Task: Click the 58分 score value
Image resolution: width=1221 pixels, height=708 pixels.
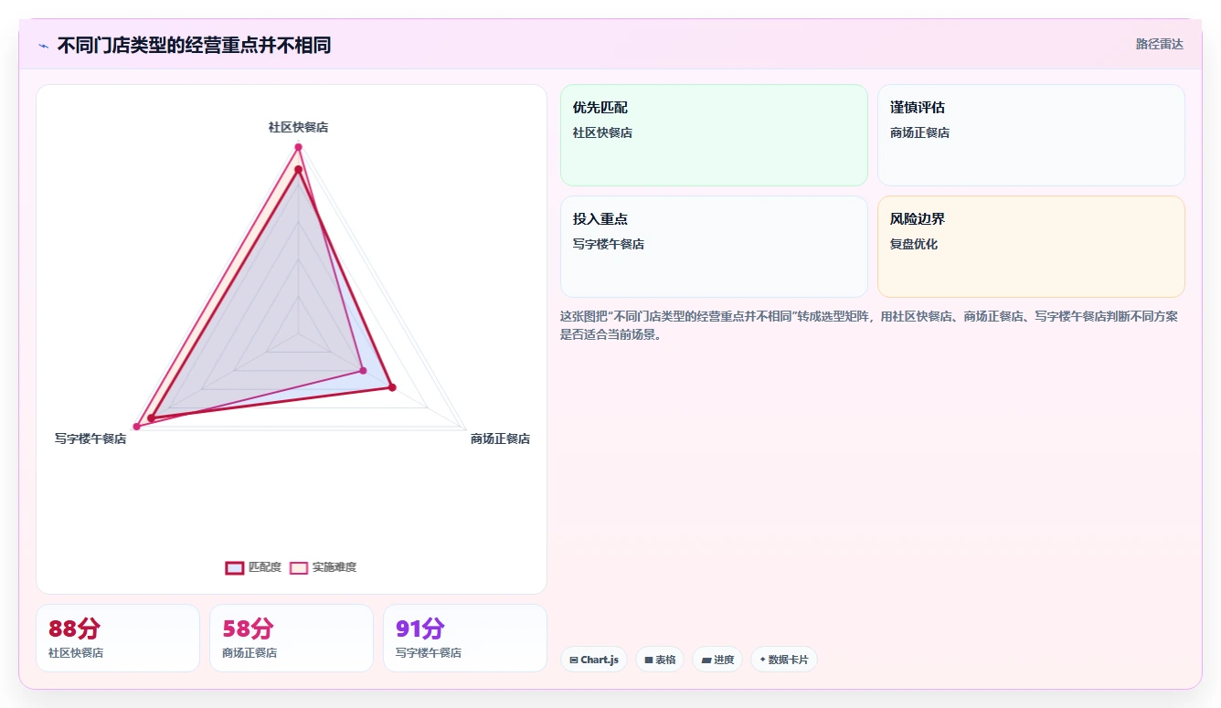Action: 248,629
